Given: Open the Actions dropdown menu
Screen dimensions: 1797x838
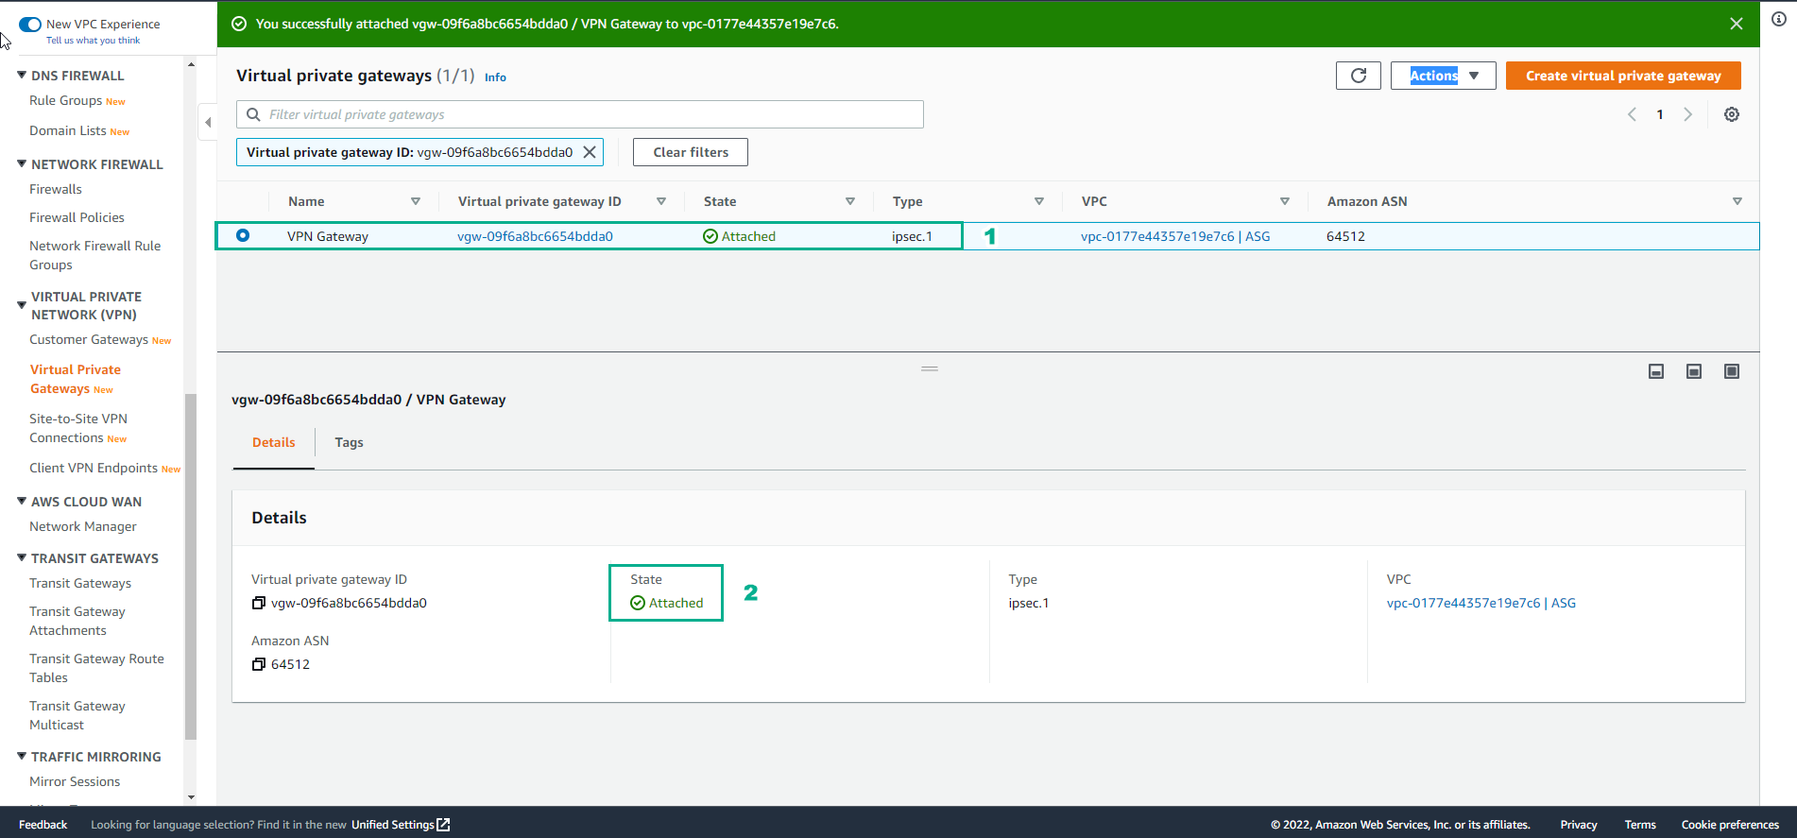Looking at the screenshot, I should tap(1443, 76).
